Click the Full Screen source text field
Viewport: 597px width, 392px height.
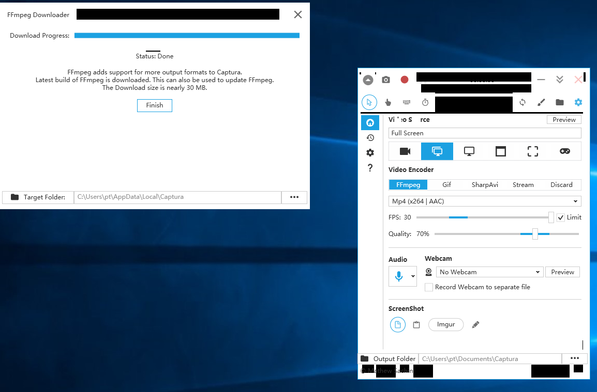(x=485, y=133)
